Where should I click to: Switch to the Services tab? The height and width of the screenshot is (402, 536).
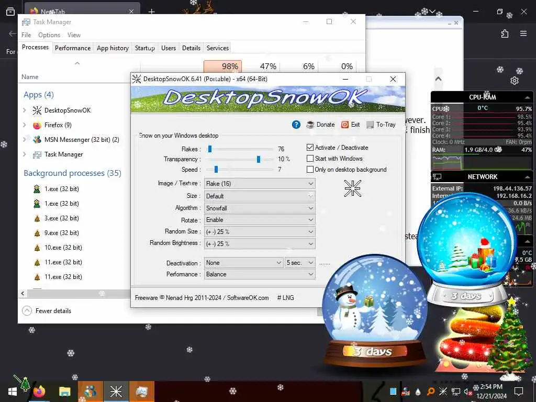(x=217, y=48)
